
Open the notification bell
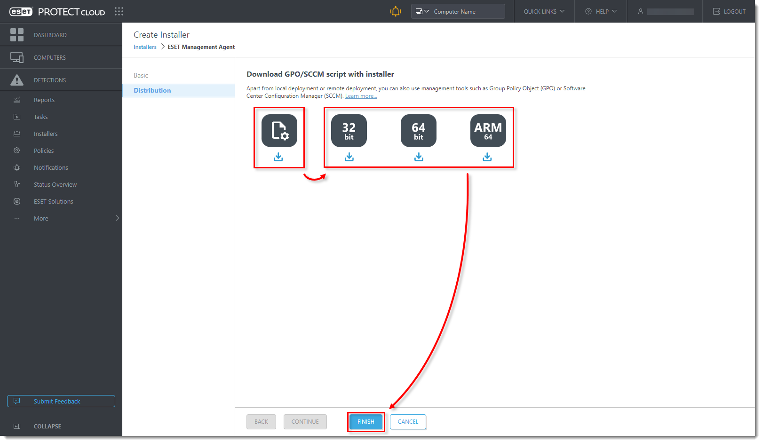[x=396, y=11]
